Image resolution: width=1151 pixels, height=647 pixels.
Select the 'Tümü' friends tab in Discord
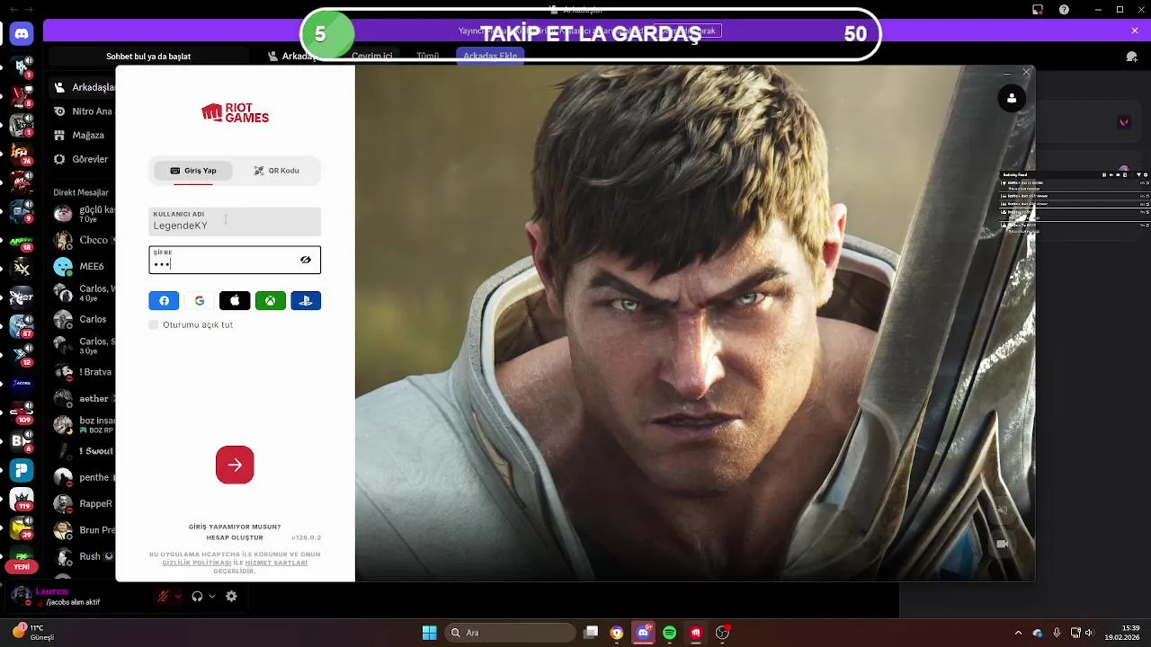pyautogui.click(x=427, y=56)
